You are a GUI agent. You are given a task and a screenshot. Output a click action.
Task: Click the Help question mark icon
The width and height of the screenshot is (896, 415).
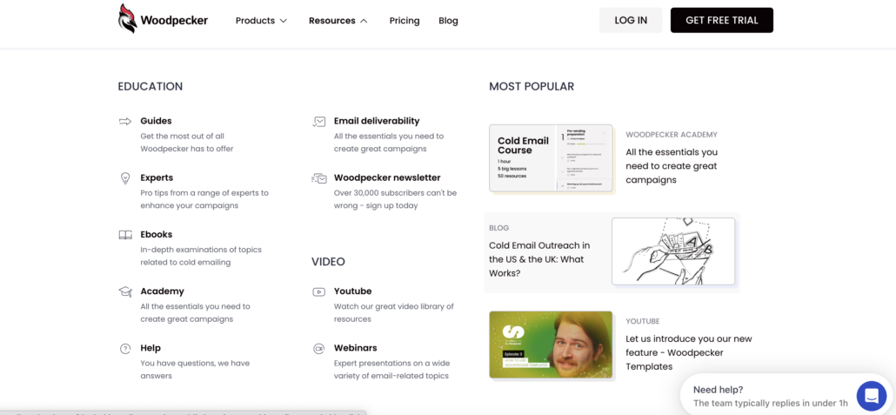coord(125,348)
